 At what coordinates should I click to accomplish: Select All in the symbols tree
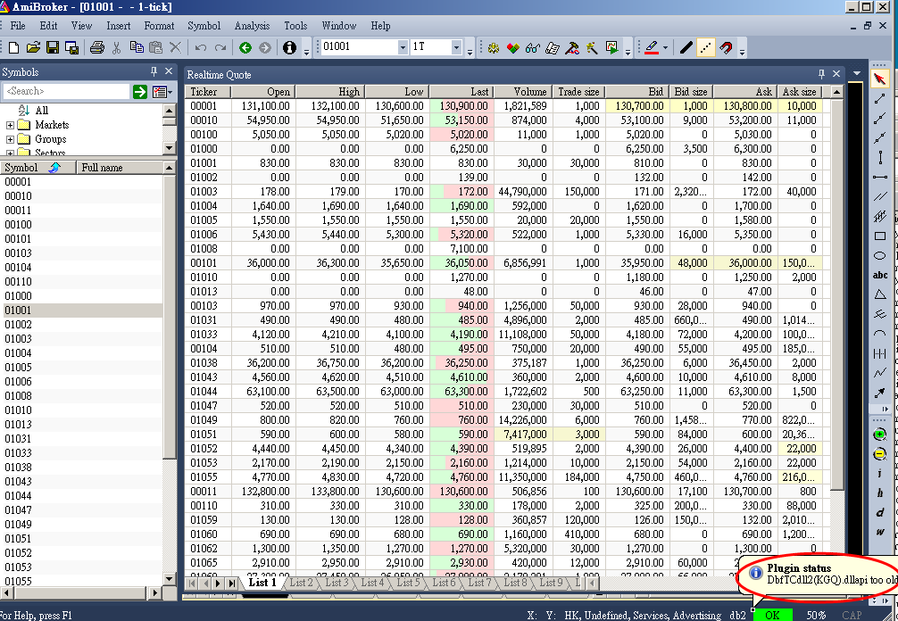42,111
